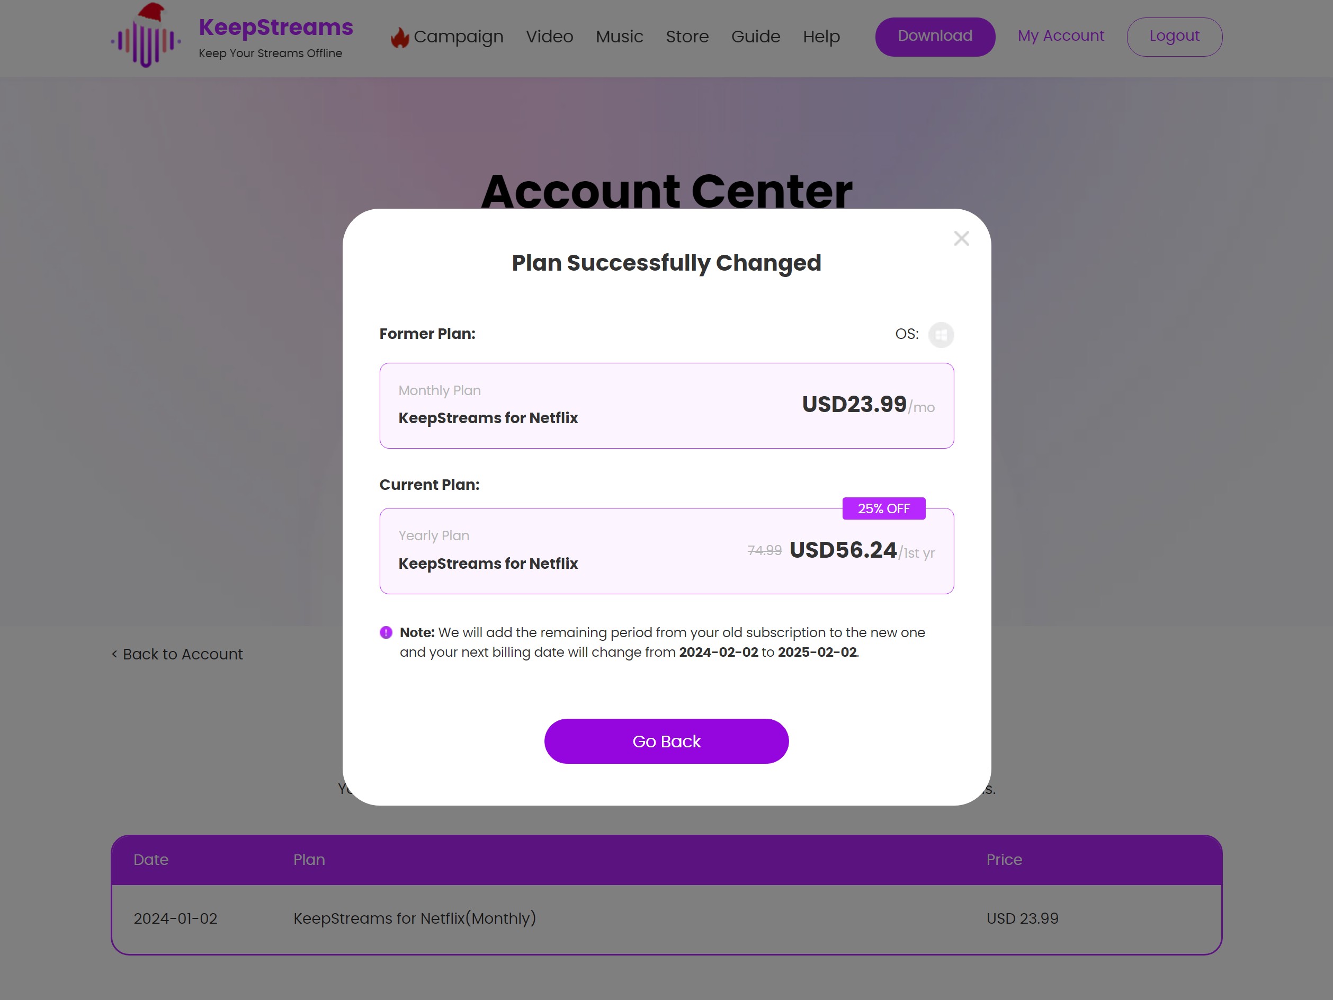Select the Music menu item
The height and width of the screenshot is (1000, 1333).
tap(620, 35)
